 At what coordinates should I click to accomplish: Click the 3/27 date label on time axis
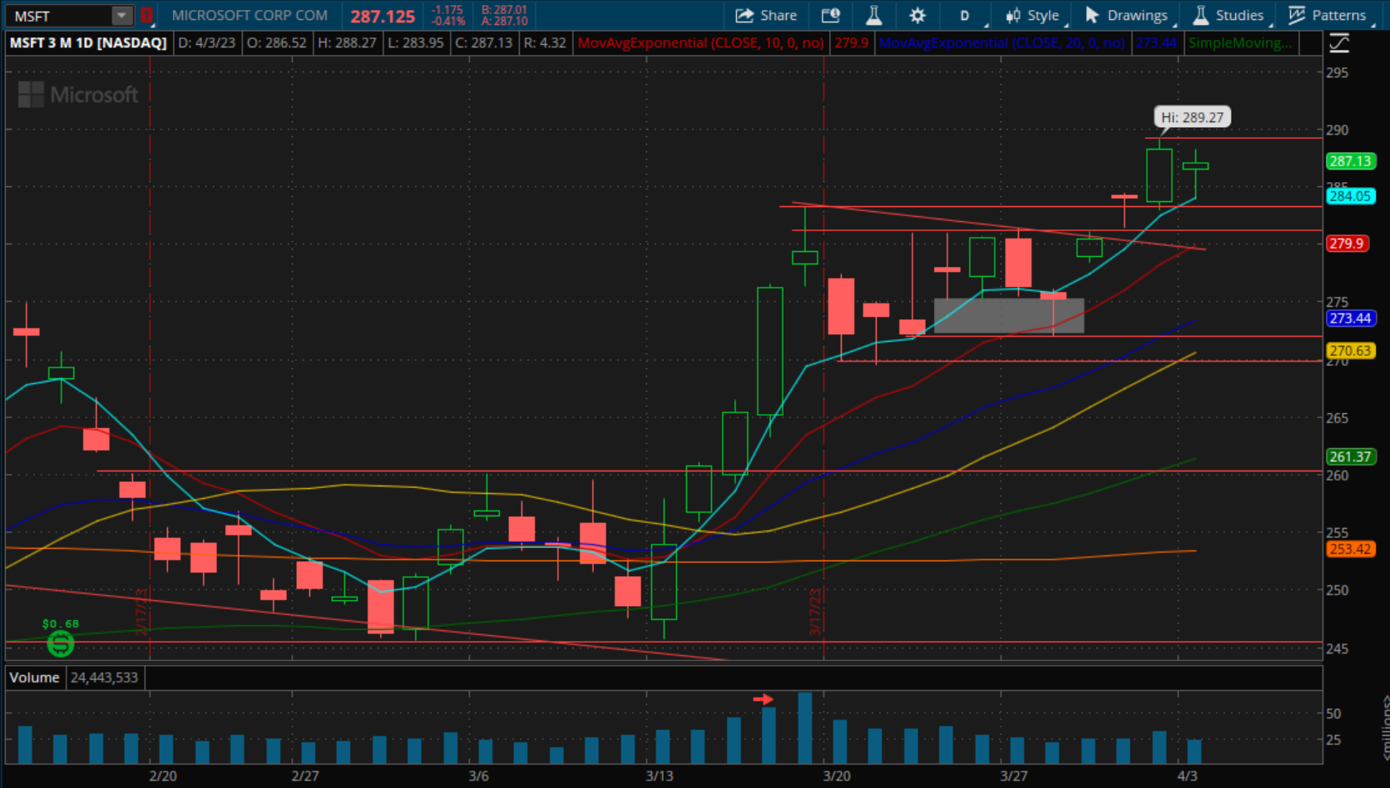pyautogui.click(x=1013, y=776)
